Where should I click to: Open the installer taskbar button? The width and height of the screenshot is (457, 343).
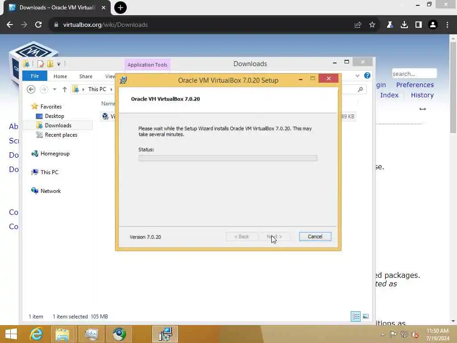[x=165, y=334]
